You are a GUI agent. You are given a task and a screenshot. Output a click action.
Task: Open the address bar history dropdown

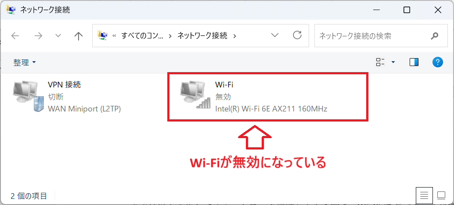coord(275,35)
